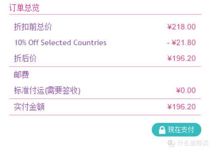Click the yen symbol before 218.00

click(x=169, y=27)
